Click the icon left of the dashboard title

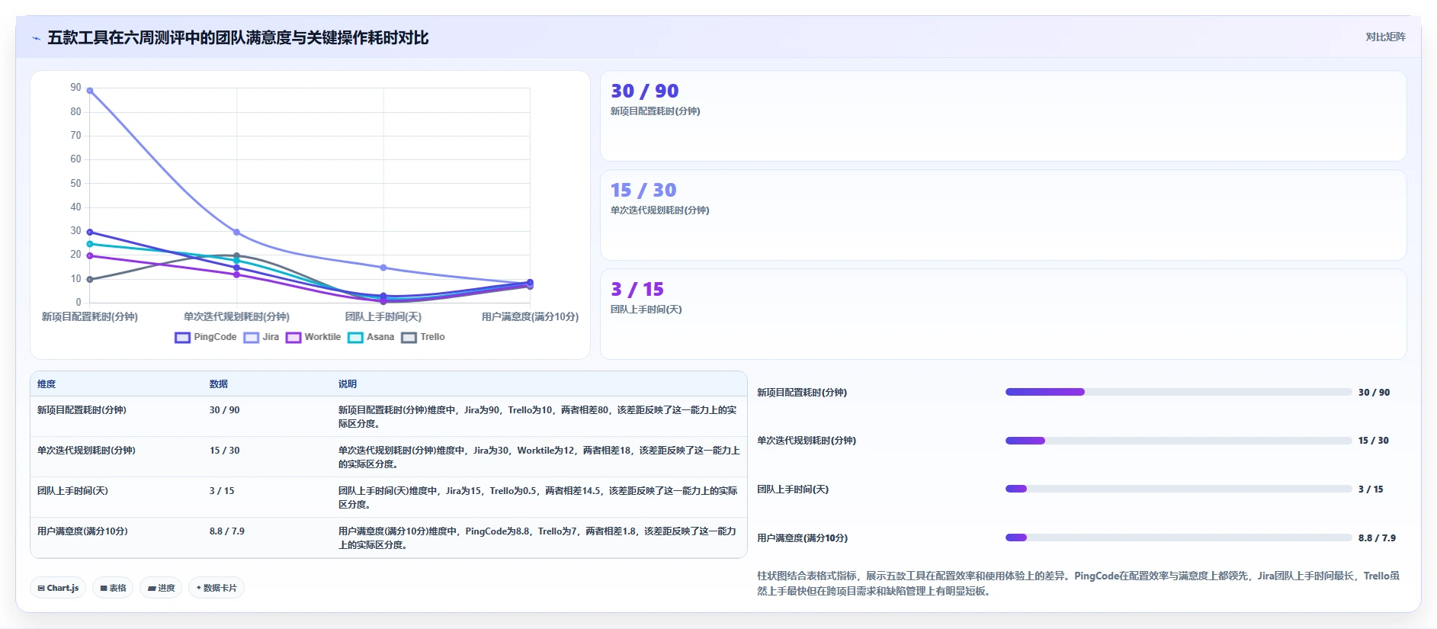(x=36, y=38)
